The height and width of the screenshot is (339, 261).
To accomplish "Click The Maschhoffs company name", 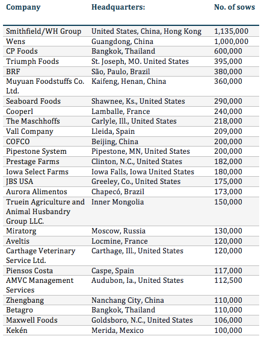I will pos(32,121).
